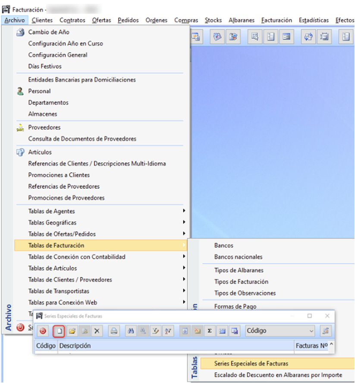
Task: Choose Formas de Pago from submenu
Action: [x=235, y=307]
